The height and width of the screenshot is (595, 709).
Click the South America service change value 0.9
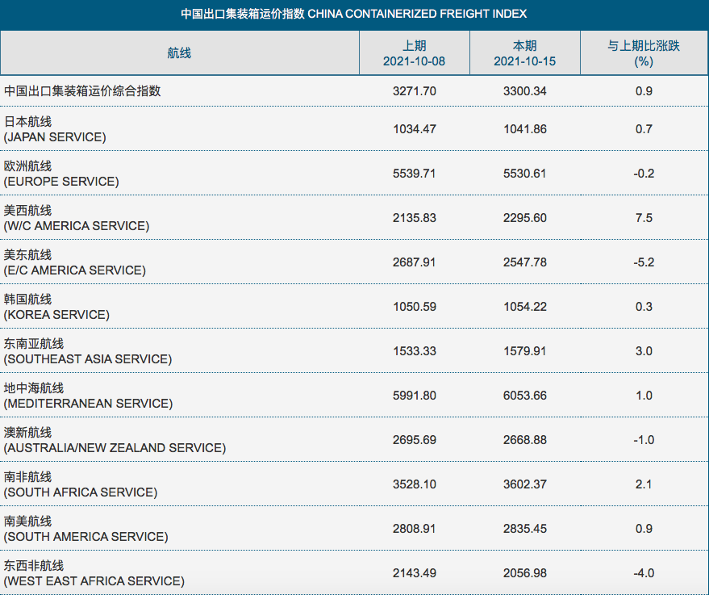pyautogui.click(x=644, y=528)
